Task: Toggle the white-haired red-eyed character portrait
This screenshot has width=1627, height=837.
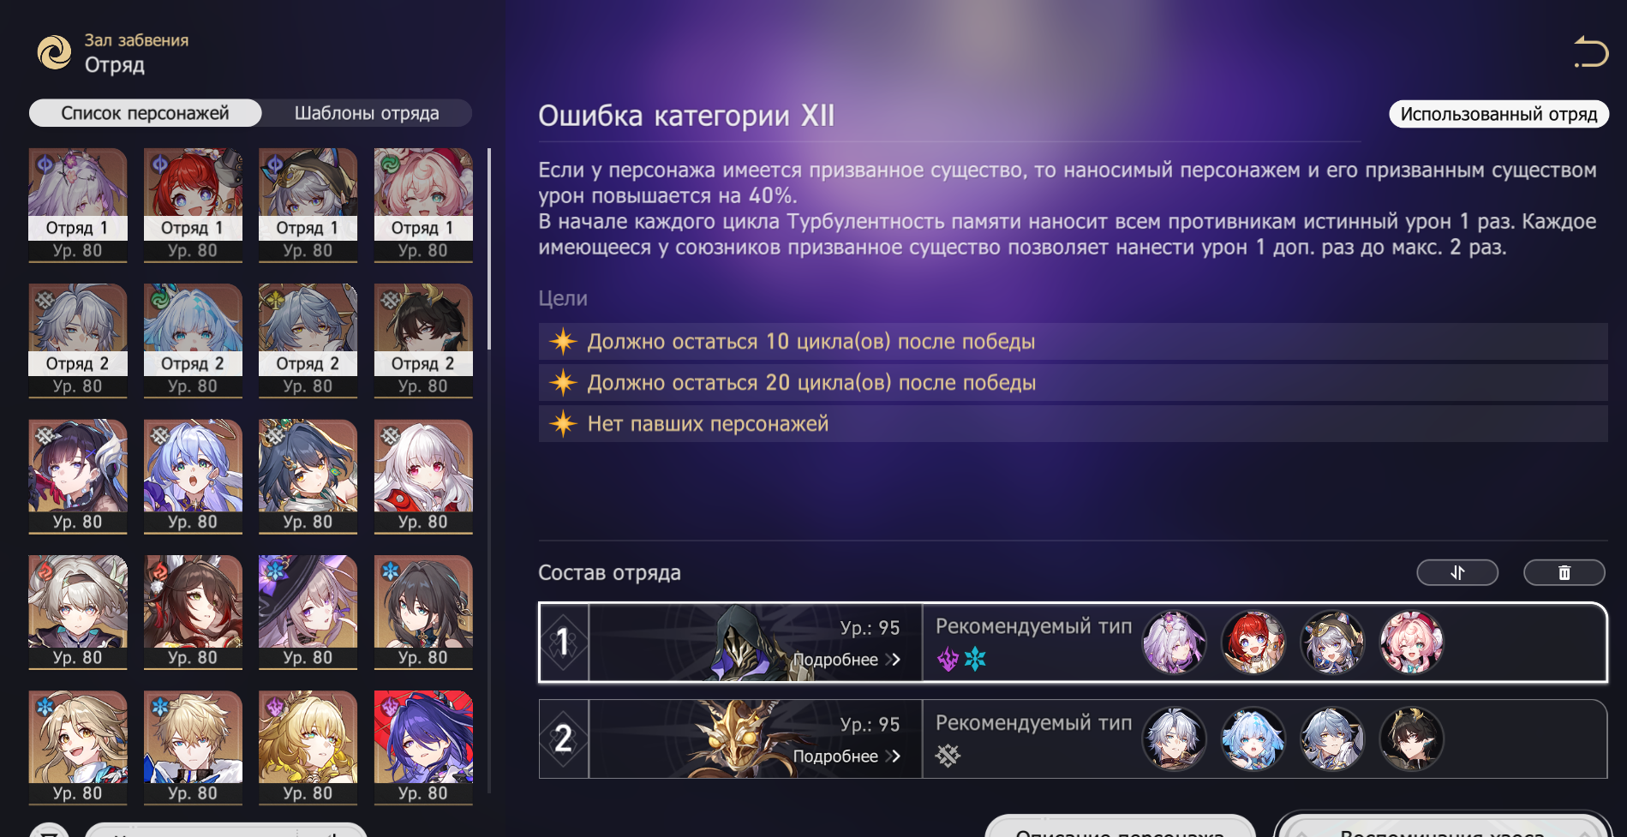Action: coord(423,476)
